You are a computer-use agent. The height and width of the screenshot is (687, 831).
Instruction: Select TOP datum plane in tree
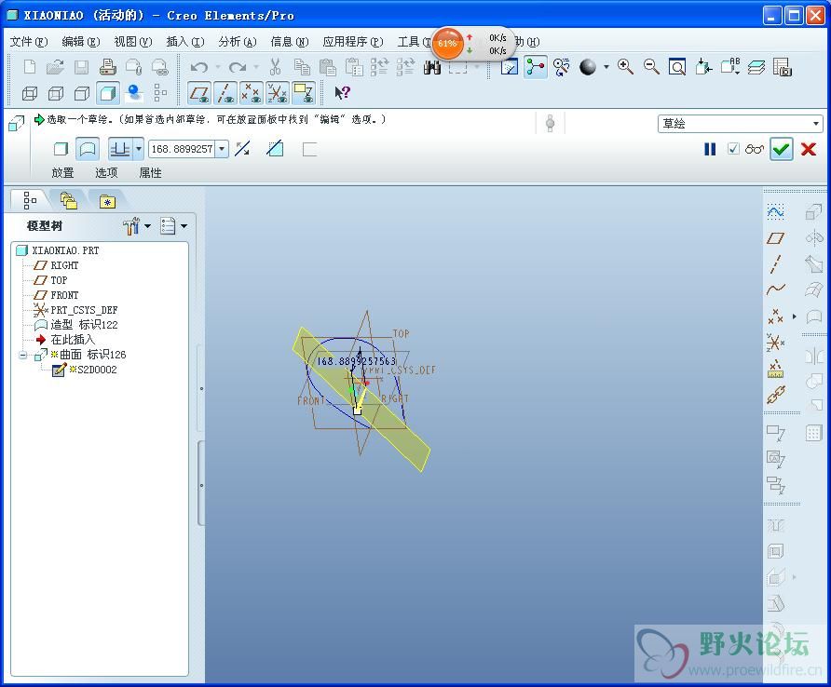pos(51,279)
